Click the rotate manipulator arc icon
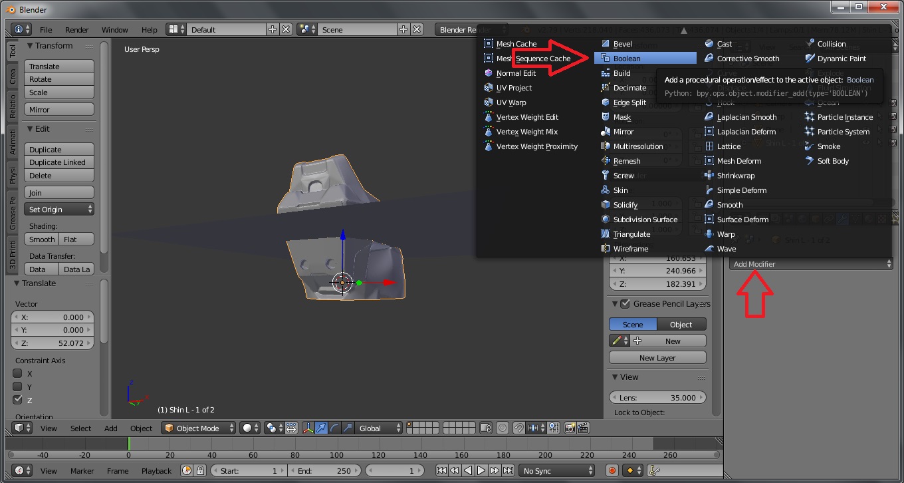The width and height of the screenshot is (904, 483). (x=335, y=428)
